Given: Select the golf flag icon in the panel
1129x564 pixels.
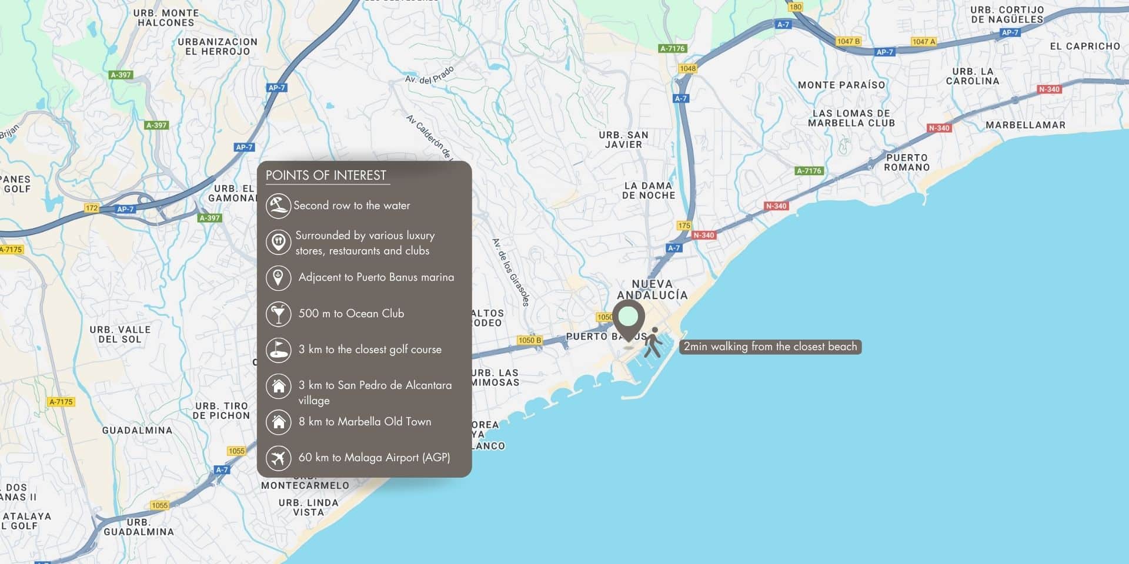Looking at the screenshot, I should (x=280, y=350).
